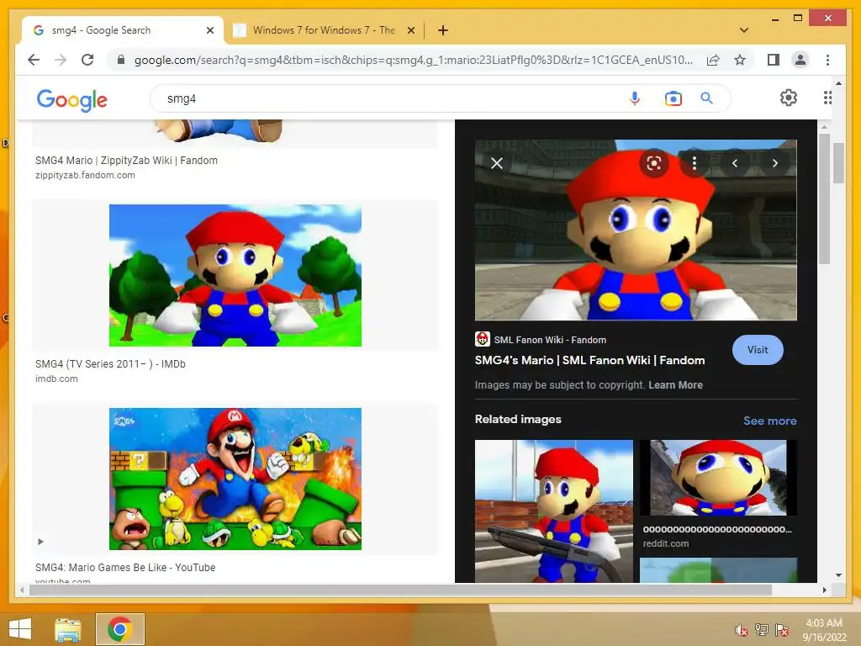
Task: Open muted volume tray icon
Action: [742, 629]
